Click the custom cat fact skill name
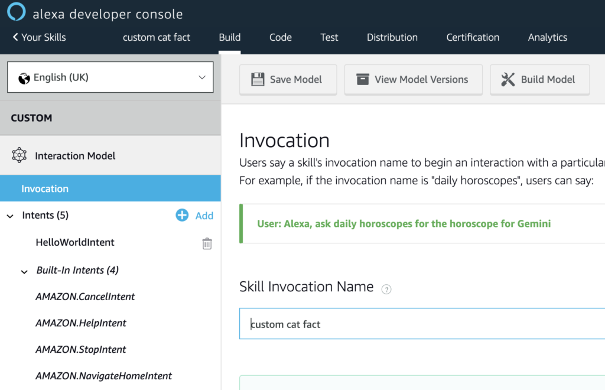 coord(156,37)
